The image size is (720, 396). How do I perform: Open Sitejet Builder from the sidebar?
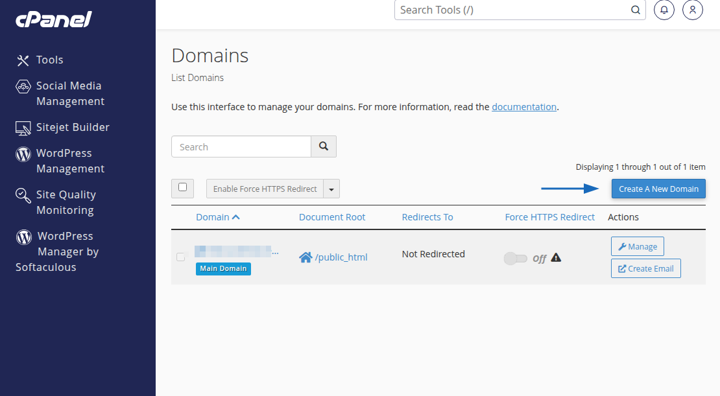coord(23,127)
